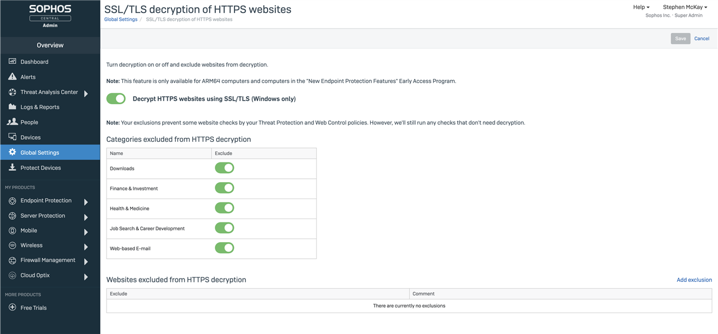Toggle the Downloads category exclusion

pos(224,168)
